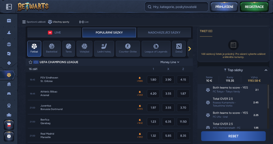273x144 pixels.
Task: Switch to the Nadcházející sázky tab
Action: click(164, 33)
